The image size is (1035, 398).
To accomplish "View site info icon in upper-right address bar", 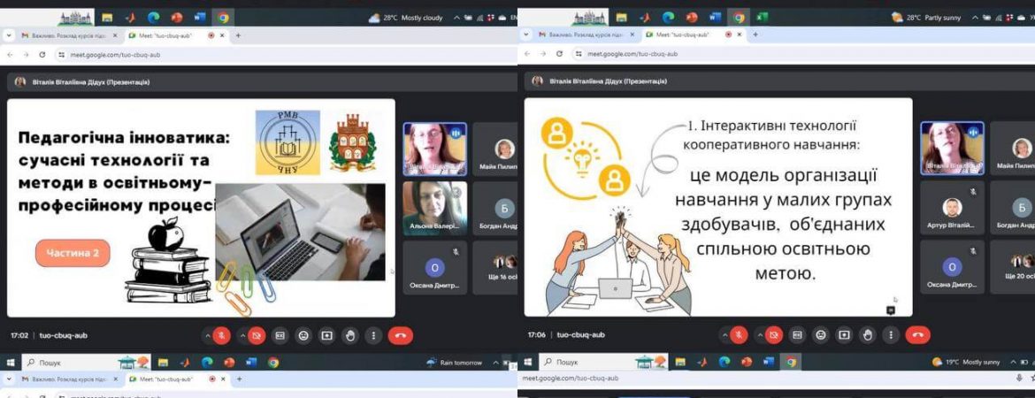I will [579, 54].
